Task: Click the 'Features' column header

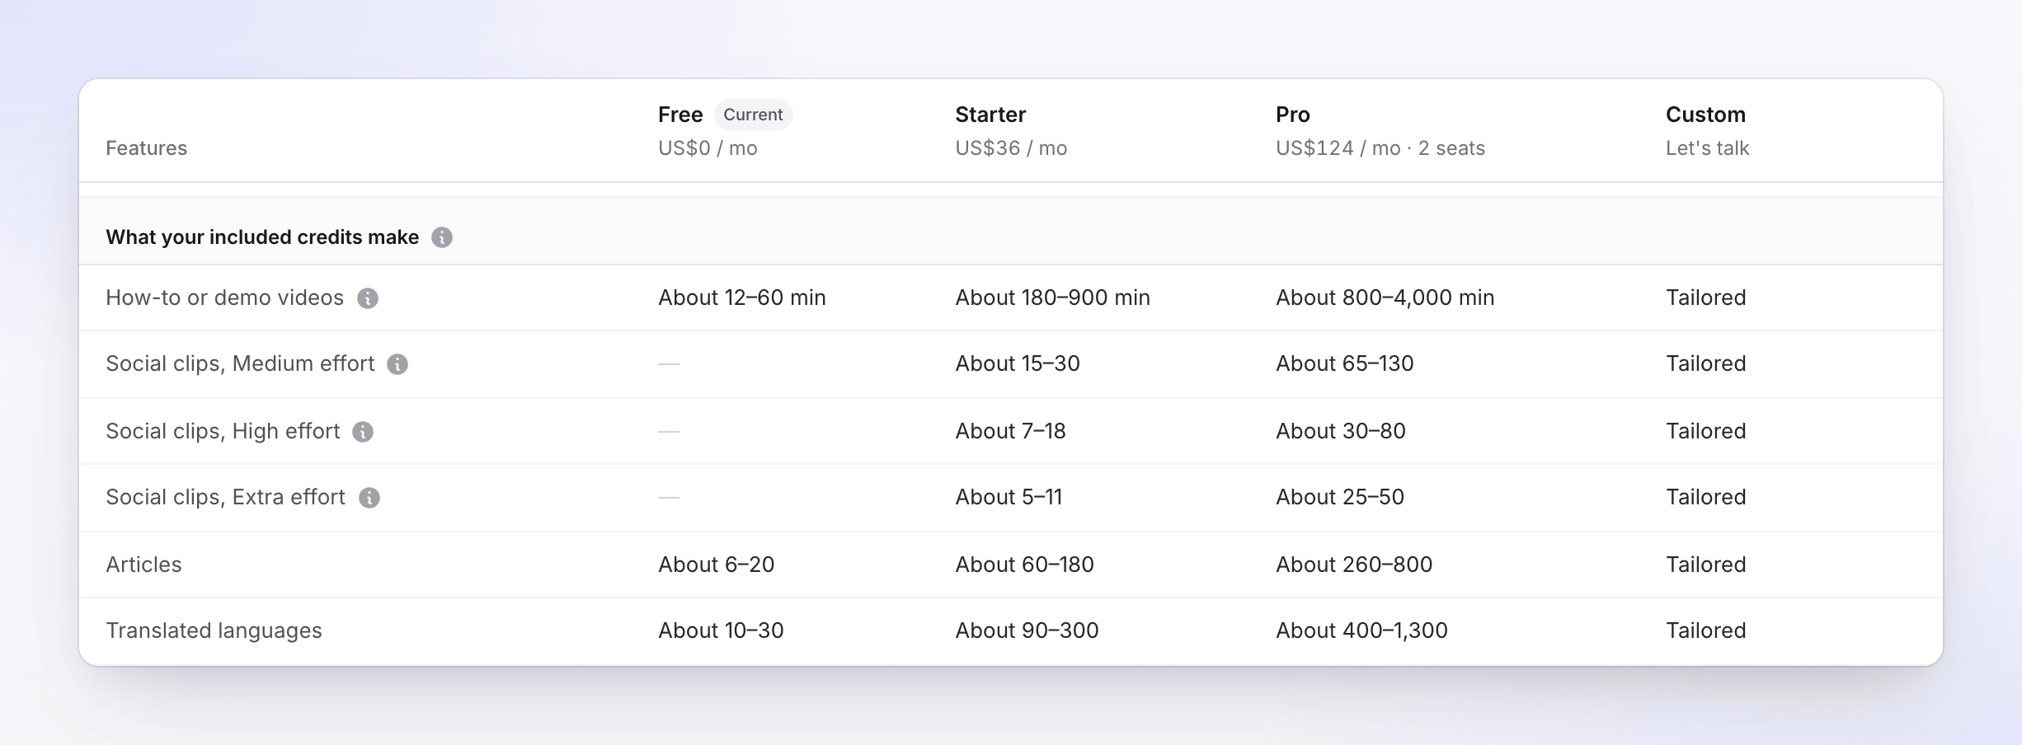Action: (x=146, y=148)
